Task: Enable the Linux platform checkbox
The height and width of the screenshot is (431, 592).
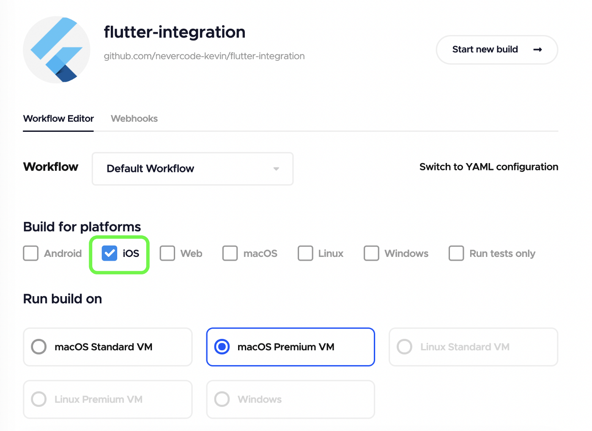Action: [305, 254]
